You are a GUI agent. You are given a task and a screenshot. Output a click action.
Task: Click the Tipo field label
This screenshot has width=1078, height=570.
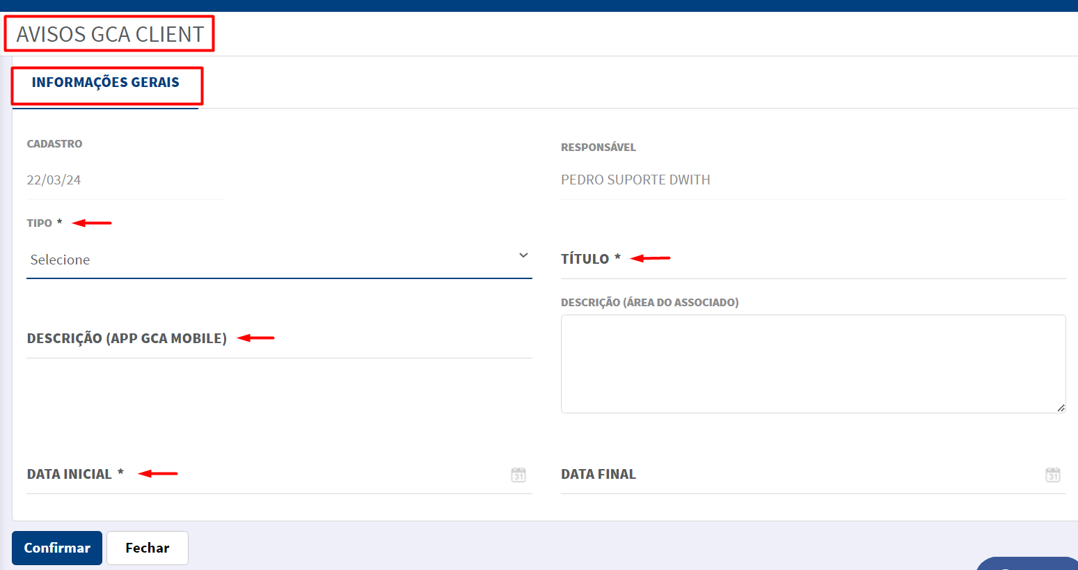click(x=40, y=223)
